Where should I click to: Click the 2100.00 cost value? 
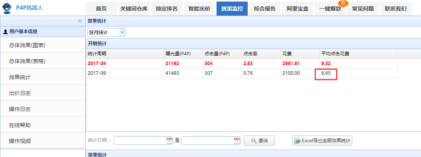[x=291, y=73]
